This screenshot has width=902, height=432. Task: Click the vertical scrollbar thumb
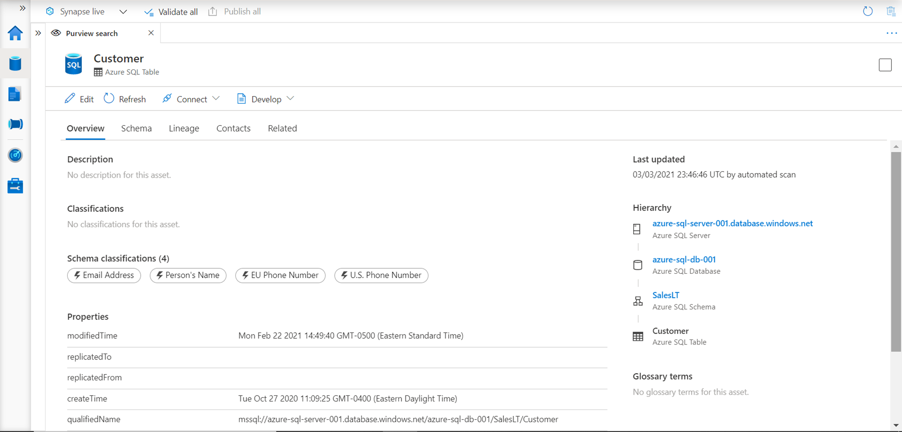896,252
